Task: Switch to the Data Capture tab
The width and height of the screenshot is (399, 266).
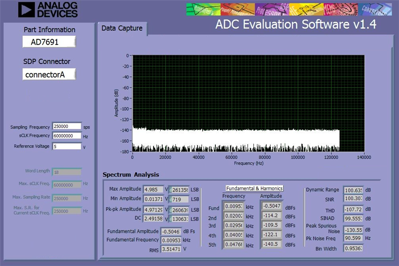Action: click(122, 28)
